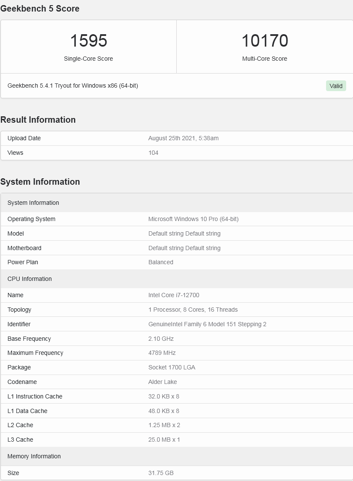
Task: Click the 10170 multi-core score number
Action: pyautogui.click(x=265, y=41)
